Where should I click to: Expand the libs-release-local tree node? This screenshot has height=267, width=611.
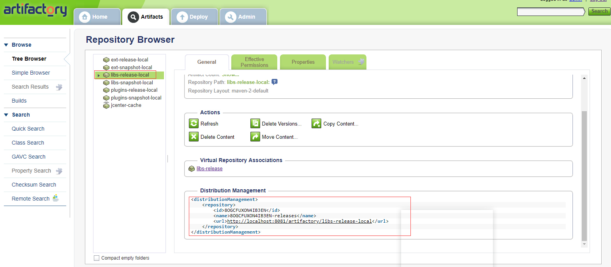[99, 75]
